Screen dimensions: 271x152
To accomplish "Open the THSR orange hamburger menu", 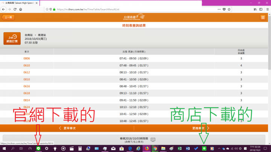I will pyautogui.click(x=263, y=17).
